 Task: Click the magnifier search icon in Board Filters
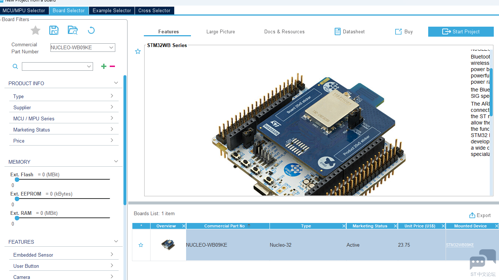click(15, 66)
